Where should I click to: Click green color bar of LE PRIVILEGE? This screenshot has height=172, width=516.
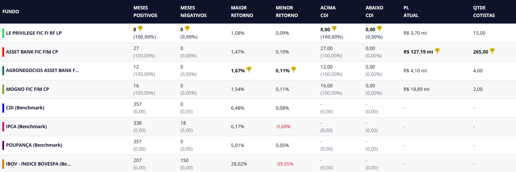click(x=3, y=33)
